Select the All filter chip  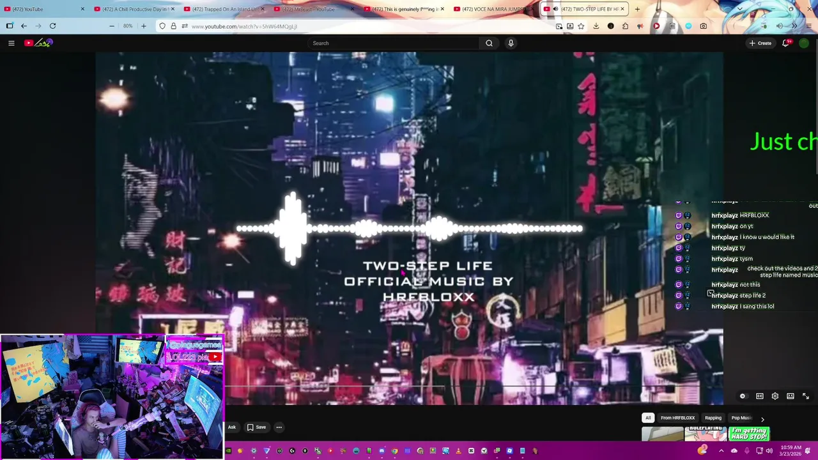[648, 418]
